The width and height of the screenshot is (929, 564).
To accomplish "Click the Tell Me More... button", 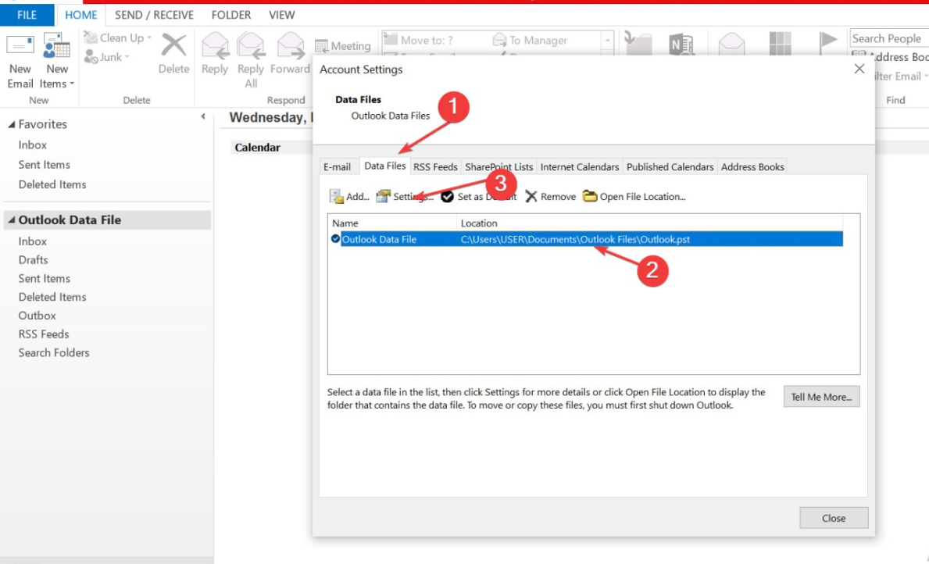I will tap(821, 397).
